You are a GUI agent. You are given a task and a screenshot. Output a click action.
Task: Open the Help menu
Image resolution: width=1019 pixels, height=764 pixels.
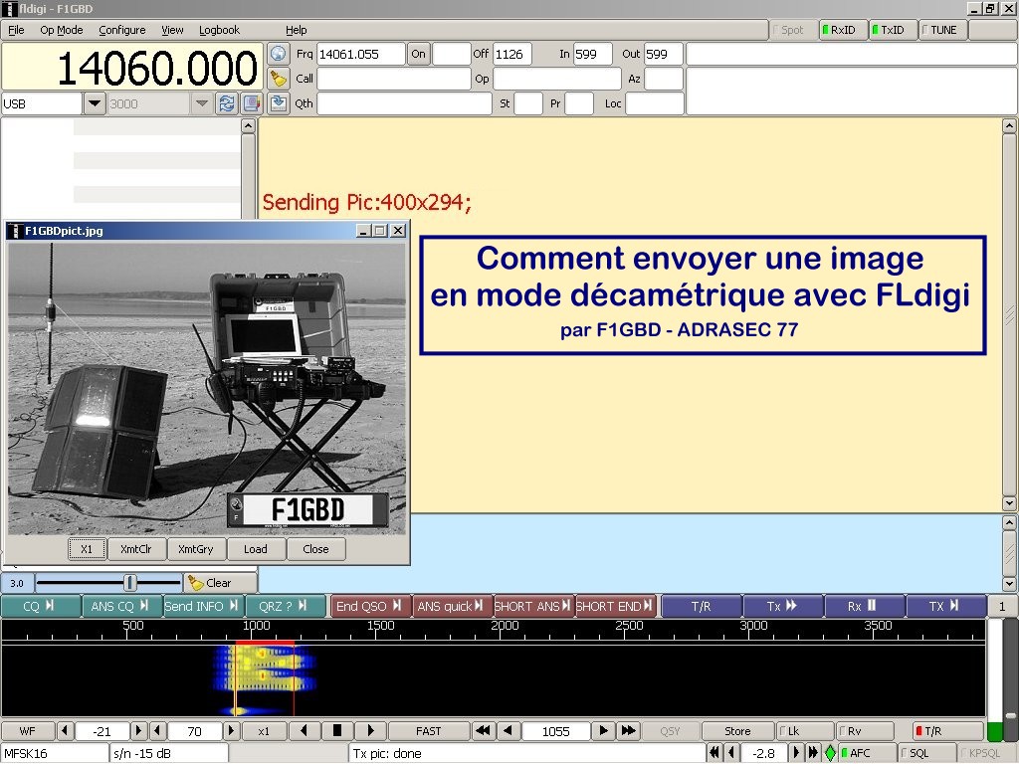click(x=297, y=30)
